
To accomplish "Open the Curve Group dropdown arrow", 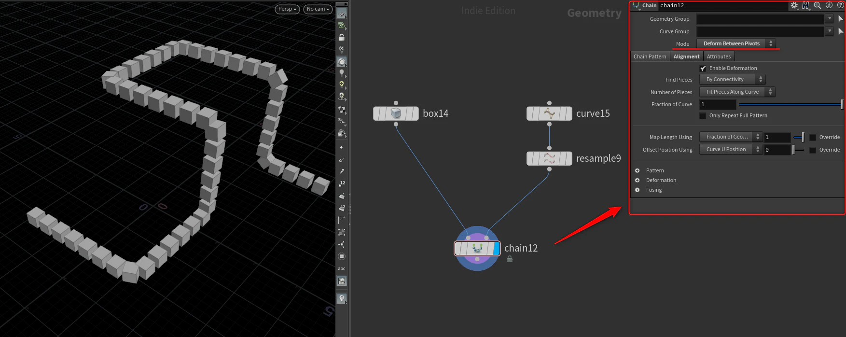I will (830, 31).
